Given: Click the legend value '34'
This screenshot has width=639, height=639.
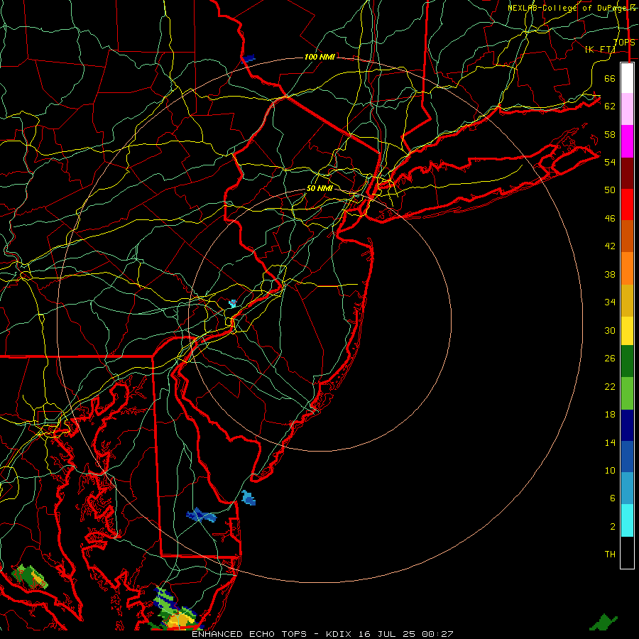Looking at the screenshot, I should pyautogui.click(x=610, y=302).
